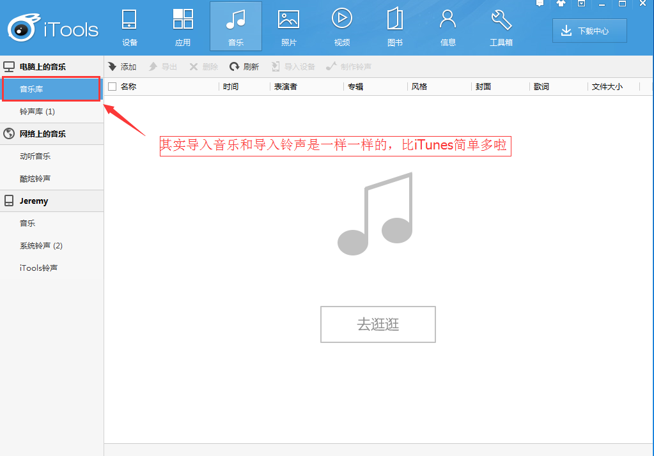Image resolution: width=654 pixels, height=456 pixels.
Task: Open the title bar dropdown menu
Action: 581,3
